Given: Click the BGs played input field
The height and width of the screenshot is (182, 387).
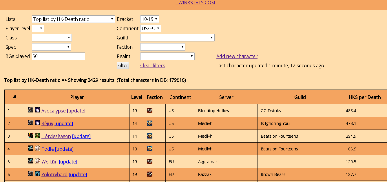Looking at the screenshot, I should click(x=59, y=56).
